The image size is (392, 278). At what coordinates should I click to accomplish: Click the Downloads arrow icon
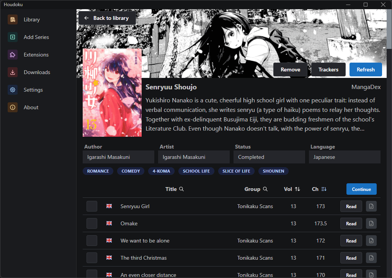(x=13, y=72)
